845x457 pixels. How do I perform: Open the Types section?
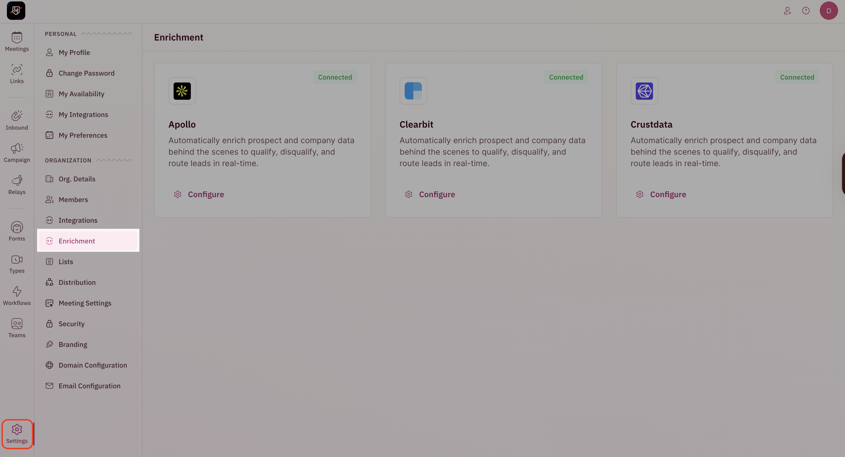(x=17, y=264)
